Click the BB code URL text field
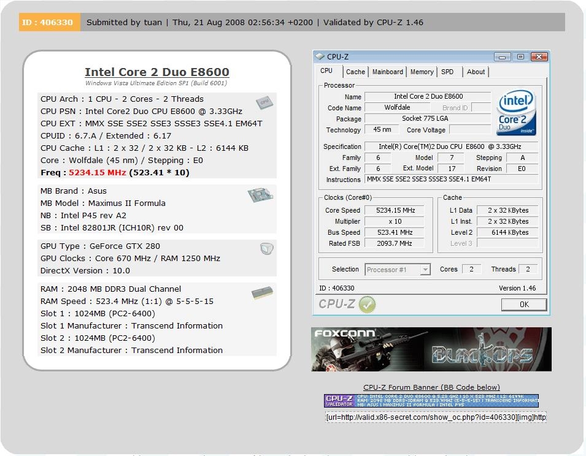586x456 pixels. pyautogui.click(x=436, y=417)
